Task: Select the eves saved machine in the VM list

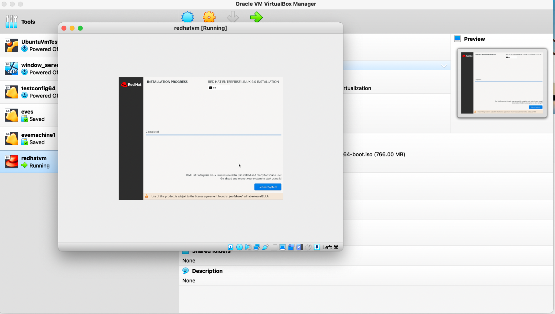Action: coord(29,115)
